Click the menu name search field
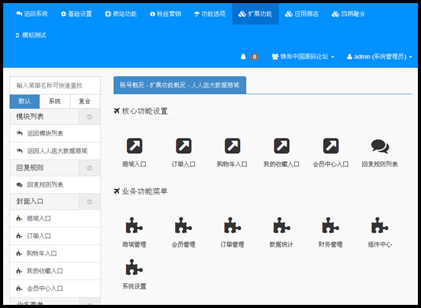The width and height of the screenshot is (421, 308). pos(55,85)
